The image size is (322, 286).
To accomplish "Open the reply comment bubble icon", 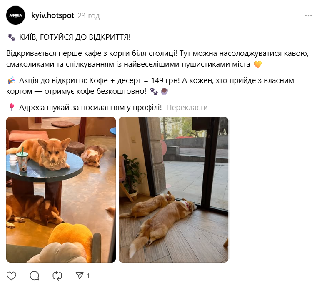I will pos(34,276).
